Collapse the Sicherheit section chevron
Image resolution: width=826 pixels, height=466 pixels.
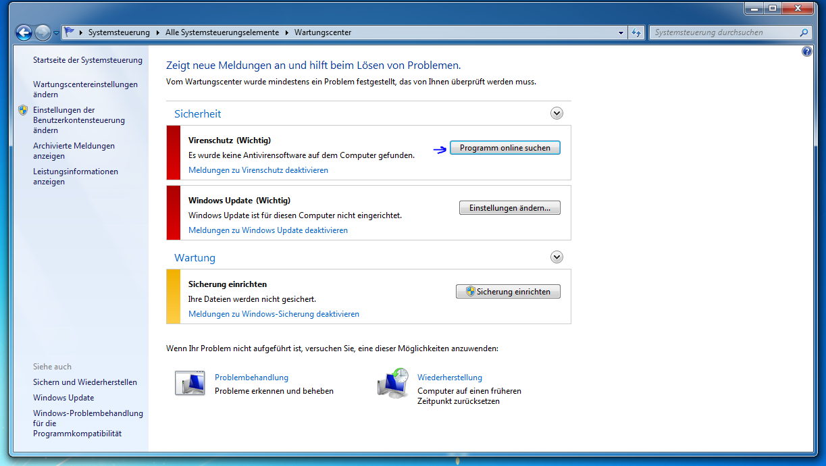557,113
